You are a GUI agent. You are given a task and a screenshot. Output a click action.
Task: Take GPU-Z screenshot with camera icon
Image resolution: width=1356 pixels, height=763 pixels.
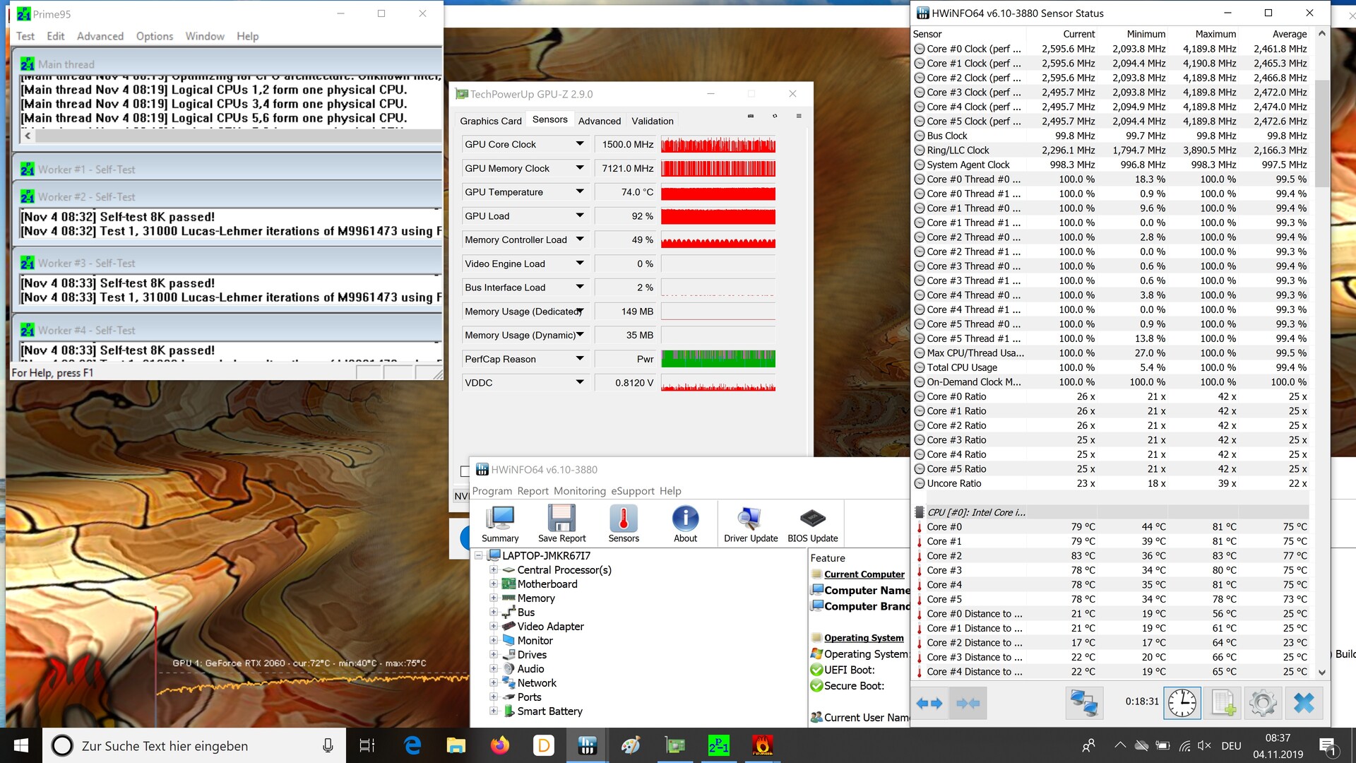tap(751, 116)
